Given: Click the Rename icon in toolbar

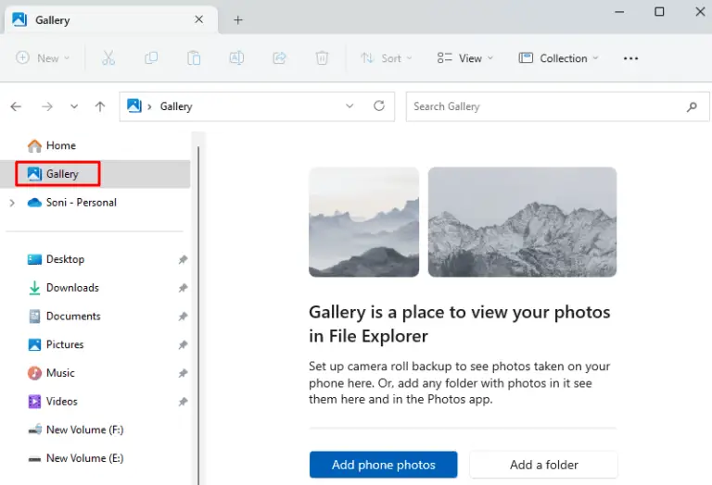Looking at the screenshot, I should (236, 58).
